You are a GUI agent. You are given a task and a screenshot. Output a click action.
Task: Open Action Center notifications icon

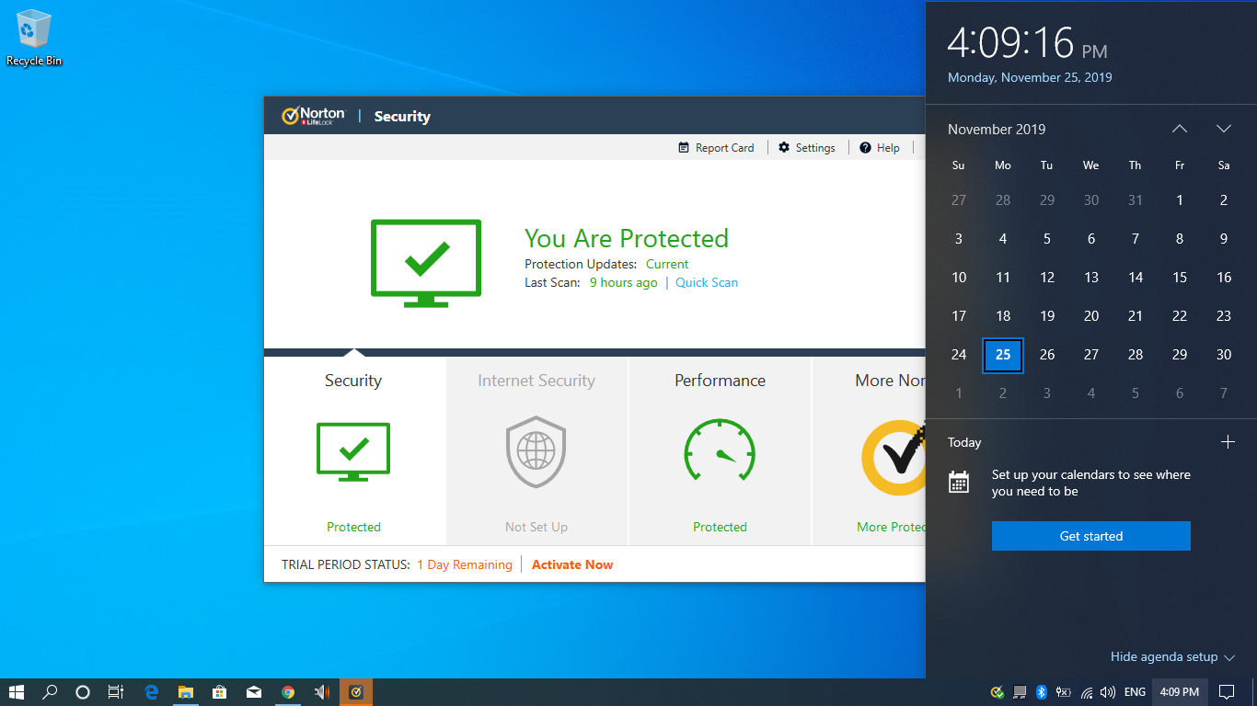point(1227,692)
